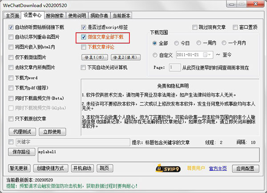The height and width of the screenshot is (193, 267).
Task: Minimize the WeChatDownload window
Action: coord(232,4)
